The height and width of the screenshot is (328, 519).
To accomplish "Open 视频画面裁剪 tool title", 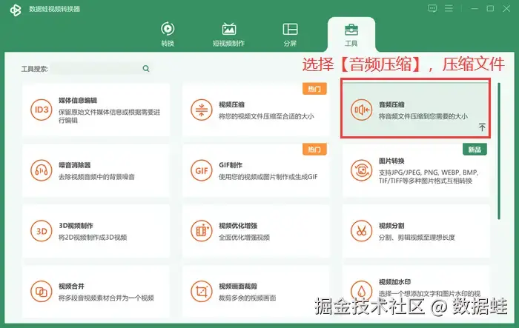I will pos(238,287).
